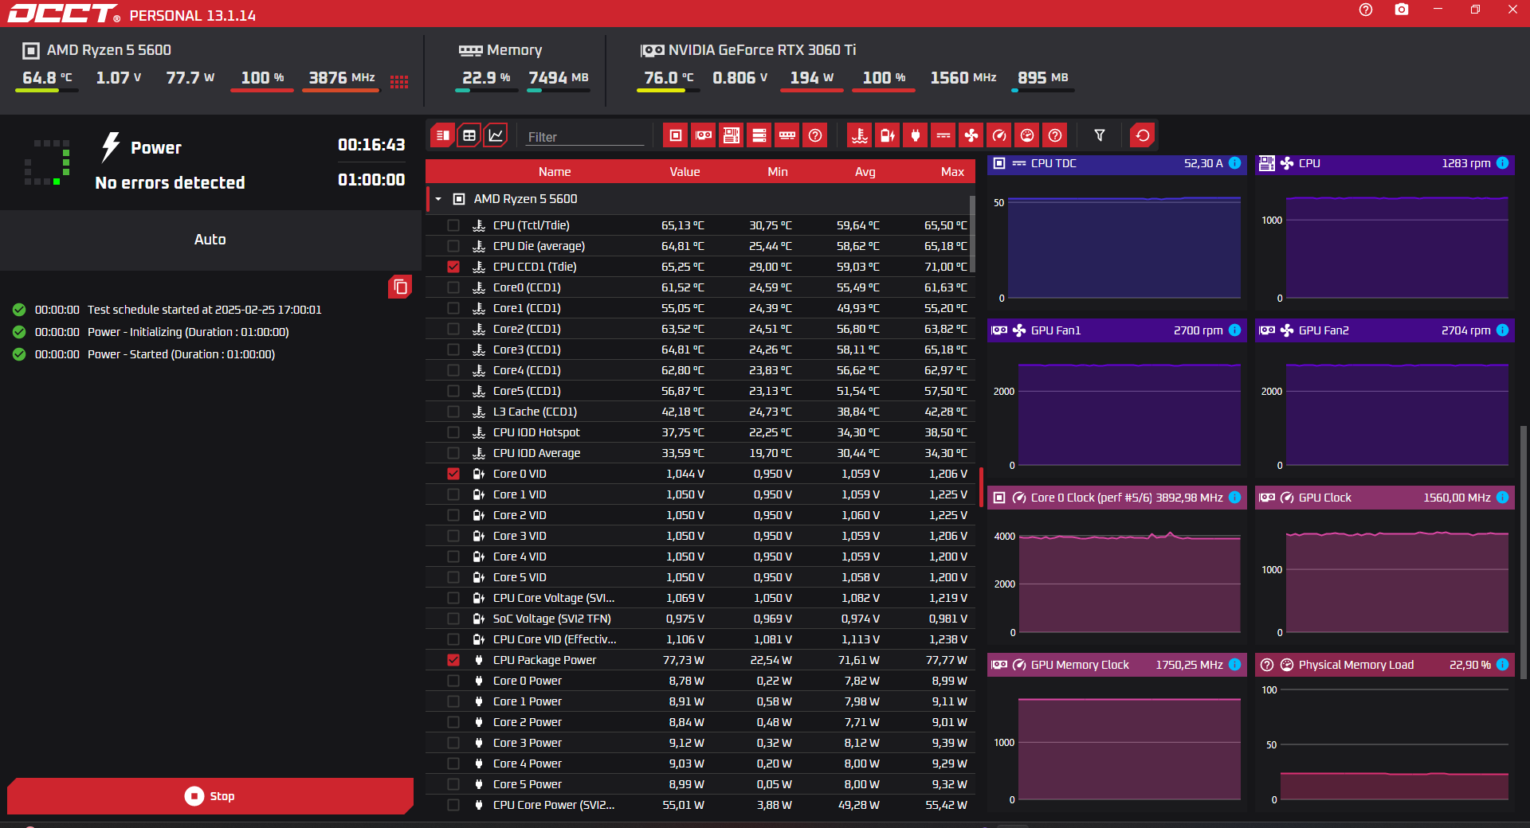Select the 'Core1 (CCD1)' sensor row

click(700, 308)
